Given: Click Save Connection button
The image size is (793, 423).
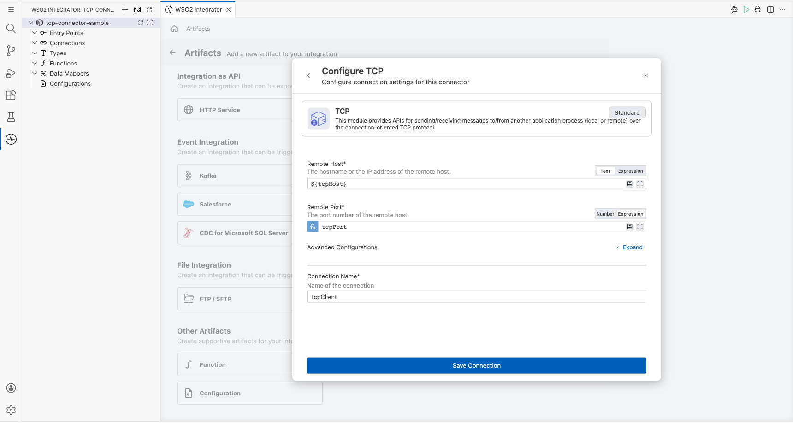Looking at the screenshot, I should 477,365.
